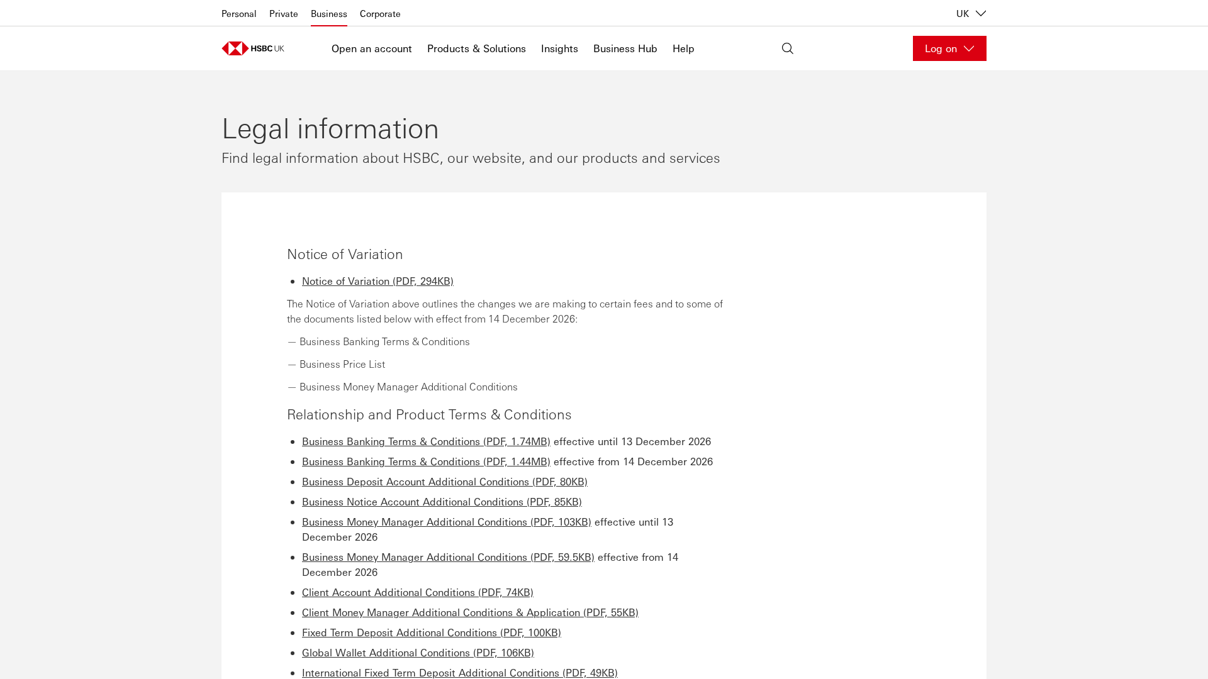Viewport: 1208px width, 679px height.
Task: Open Business Notice Account Additional Conditions PDF
Action: (x=442, y=502)
